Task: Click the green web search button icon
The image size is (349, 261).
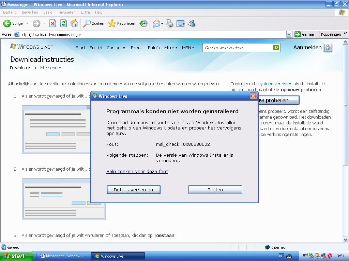Action: coord(276,48)
